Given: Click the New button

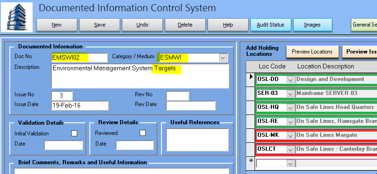Looking at the screenshot, I should tap(57, 25).
